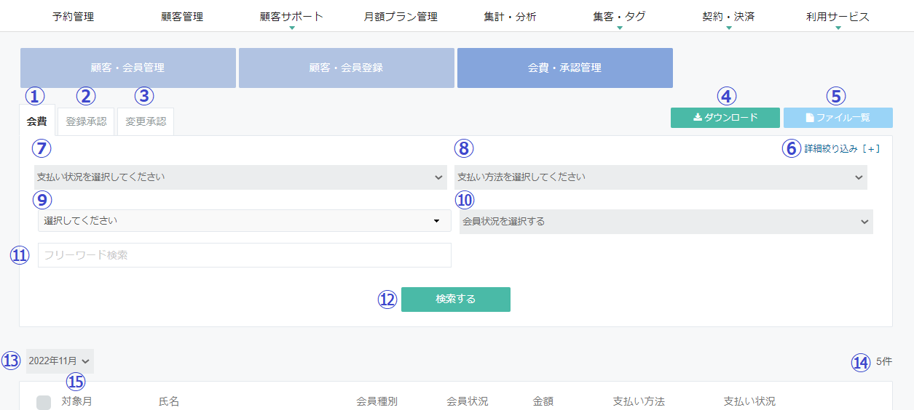
Task: Open the 2022年11月 month selector
Action: [60, 361]
